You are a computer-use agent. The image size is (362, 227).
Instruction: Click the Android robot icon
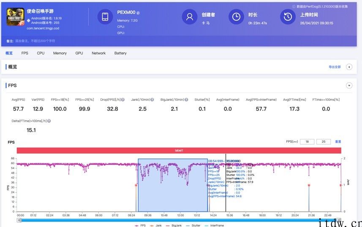tap(29, 21)
